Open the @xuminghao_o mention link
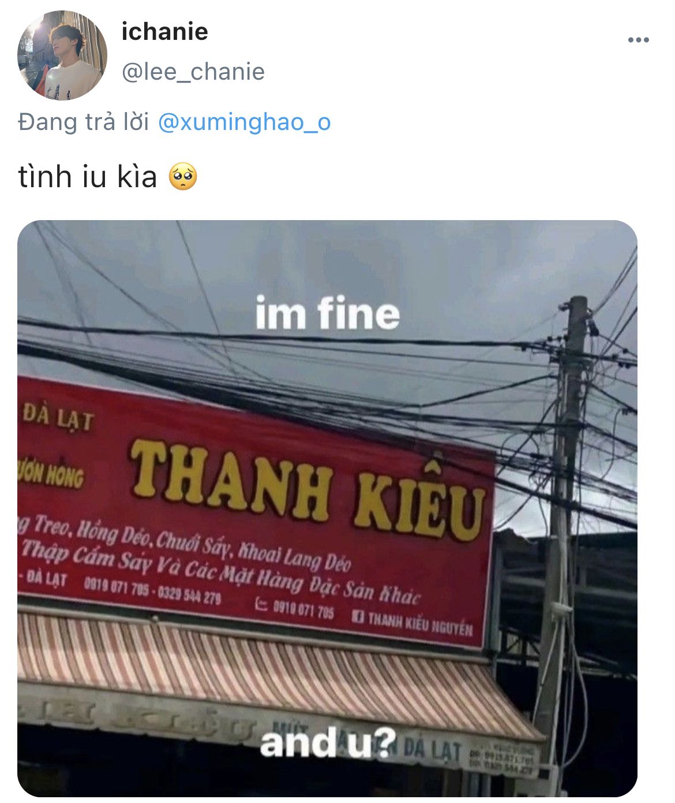 (244, 122)
